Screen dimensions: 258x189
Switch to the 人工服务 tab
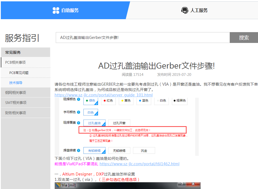194,11
